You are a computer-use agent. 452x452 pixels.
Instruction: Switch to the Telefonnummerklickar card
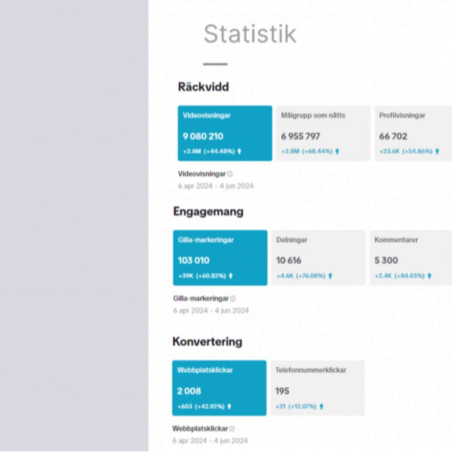point(318,388)
